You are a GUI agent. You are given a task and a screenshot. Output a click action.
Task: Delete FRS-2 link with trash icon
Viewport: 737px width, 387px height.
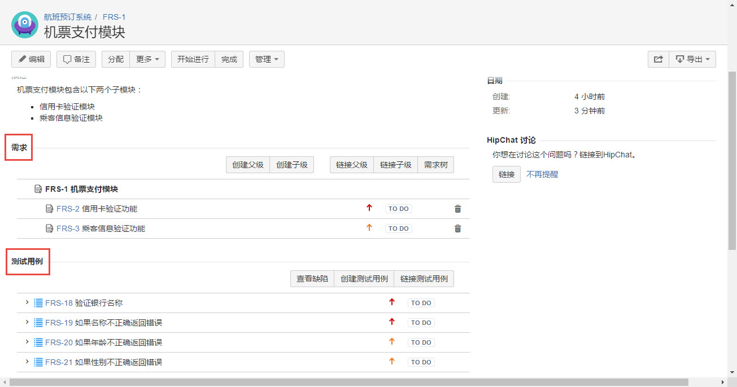point(457,209)
